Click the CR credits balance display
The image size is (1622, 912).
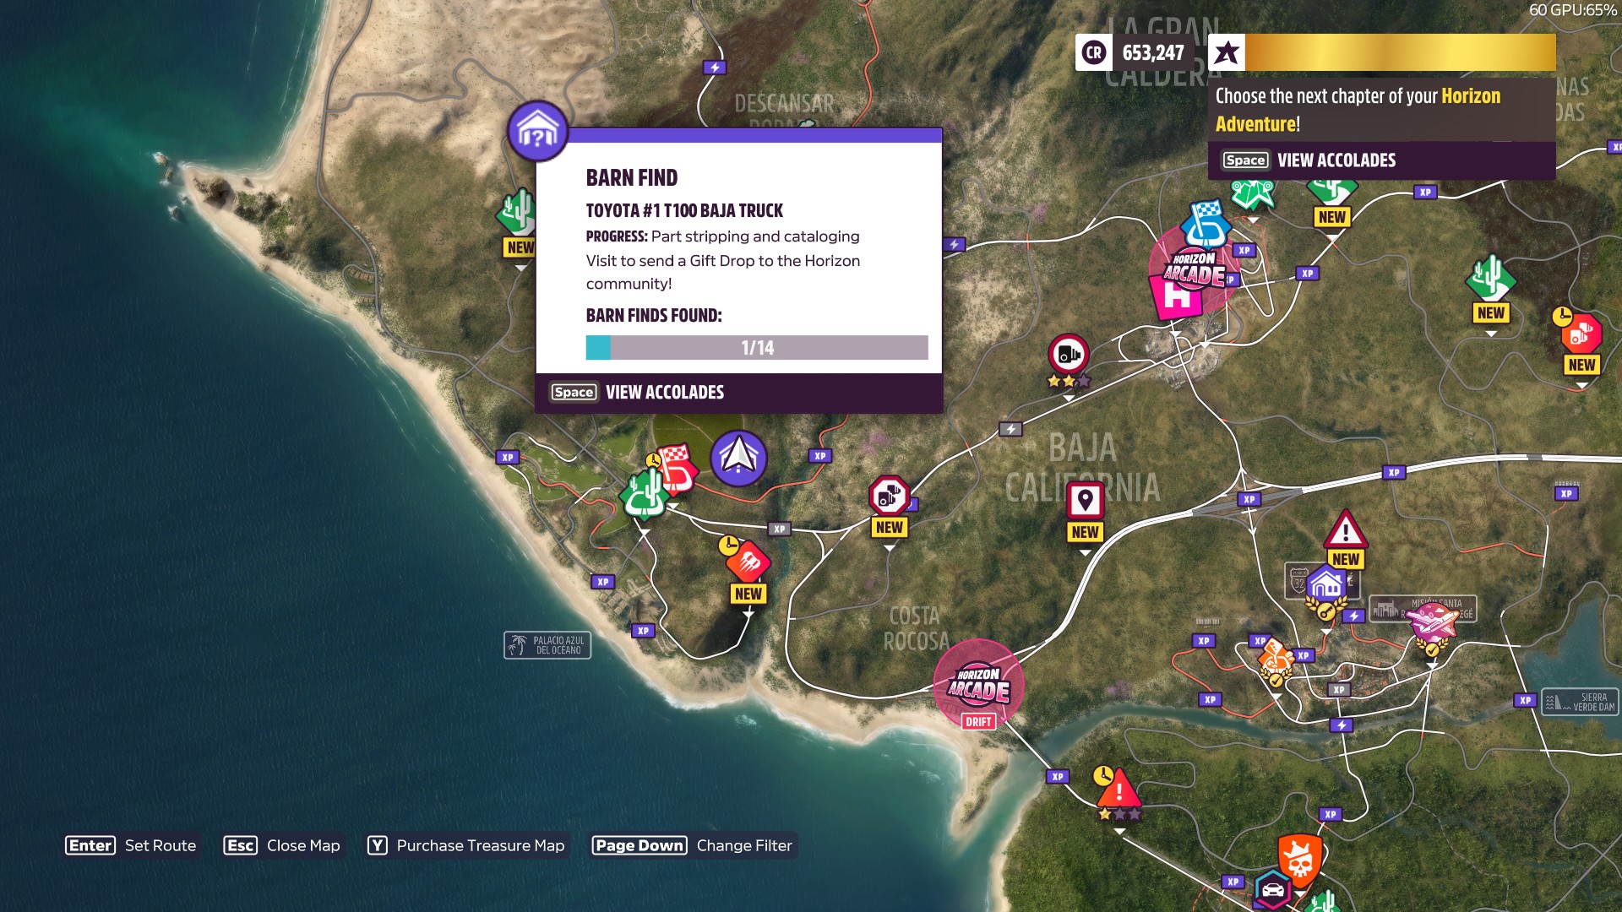(x=1134, y=52)
